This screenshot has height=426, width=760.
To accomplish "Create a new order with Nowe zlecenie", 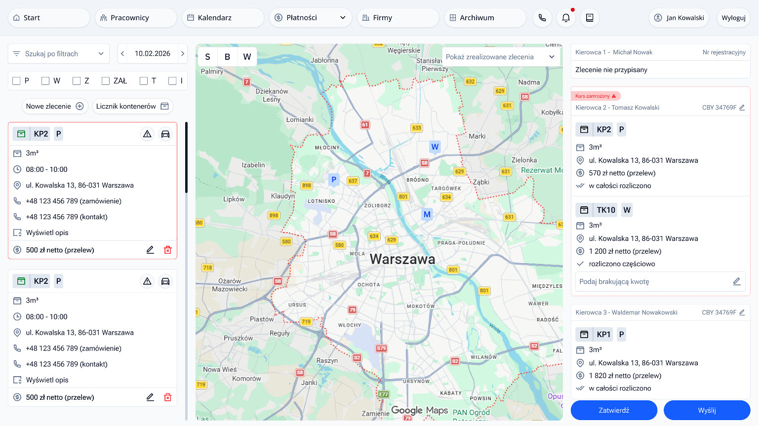I will point(55,106).
